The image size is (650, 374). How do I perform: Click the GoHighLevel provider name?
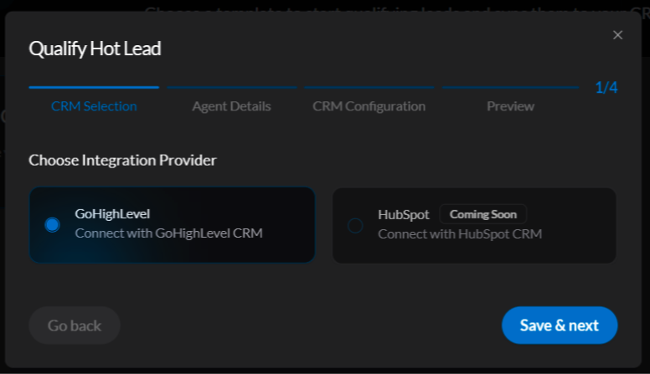pyautogui.click(x=112, y=213)
